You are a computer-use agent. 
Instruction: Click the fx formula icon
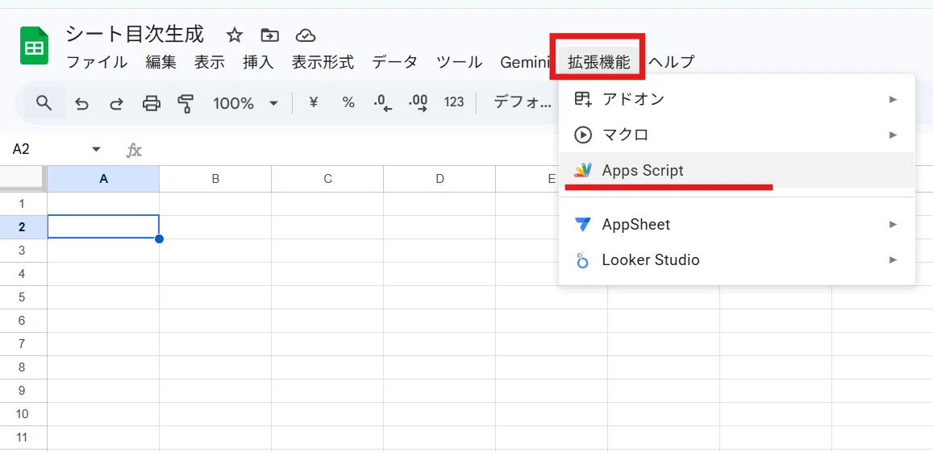[x=134, y=150]
